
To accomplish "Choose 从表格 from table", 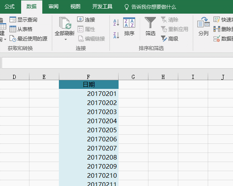I will pos(21,29).
